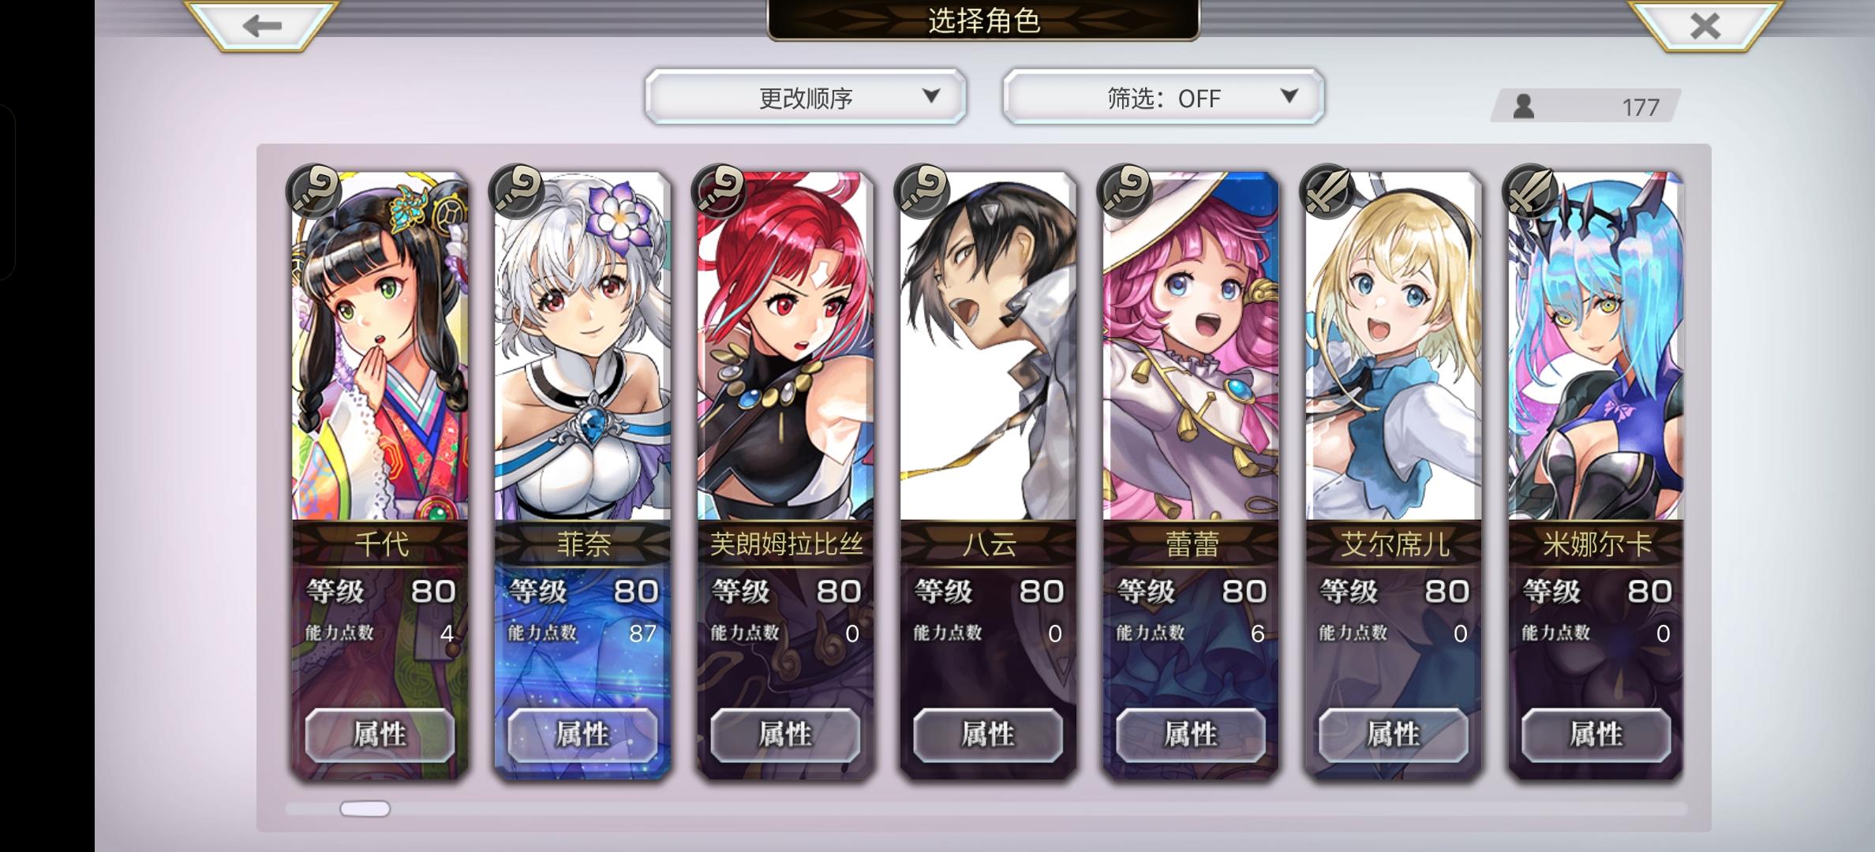
Task: Click the staff class icon on 菲奈's card
Action: click(516, 192)
